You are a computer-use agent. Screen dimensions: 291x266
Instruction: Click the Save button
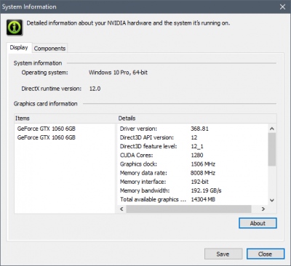point(223,254)
